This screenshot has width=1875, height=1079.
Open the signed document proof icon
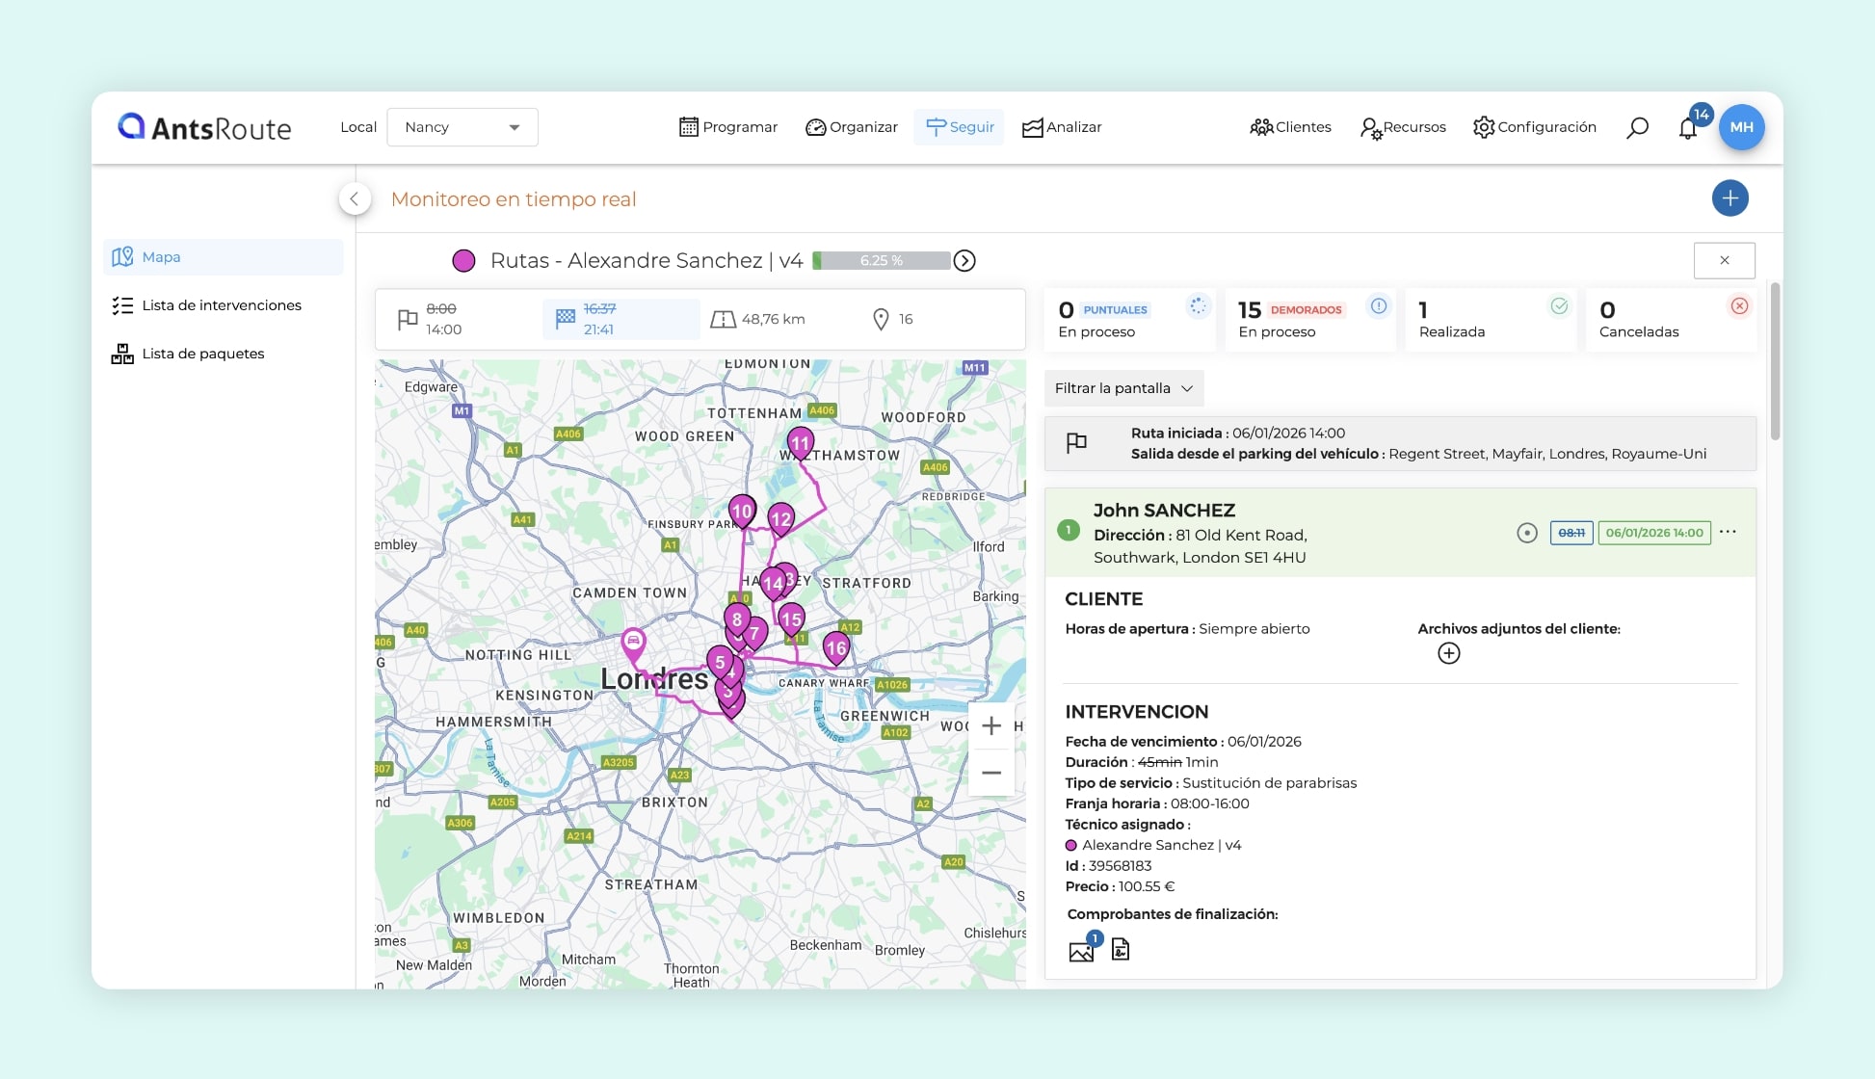tap(1120, 950)
